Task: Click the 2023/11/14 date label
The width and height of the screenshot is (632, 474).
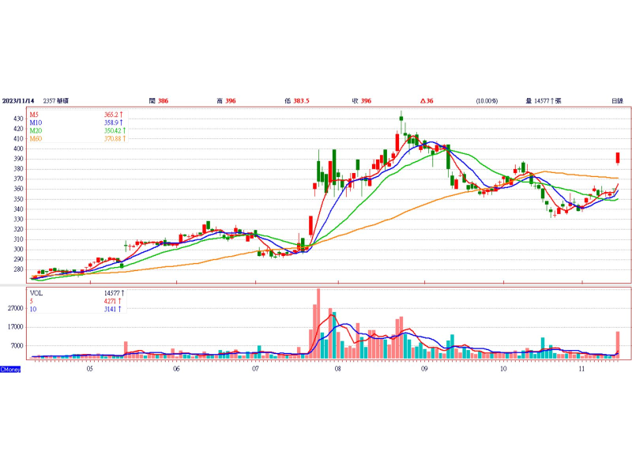Action: pos(18,101)
